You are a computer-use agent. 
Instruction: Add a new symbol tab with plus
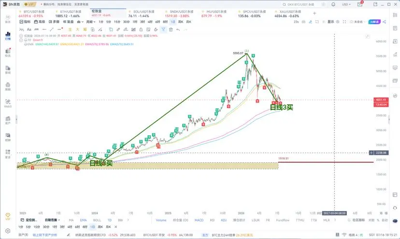(314, 13)
